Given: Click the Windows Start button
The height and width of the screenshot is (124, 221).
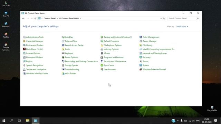Looking at the screenshot, I should pos(4,121).
